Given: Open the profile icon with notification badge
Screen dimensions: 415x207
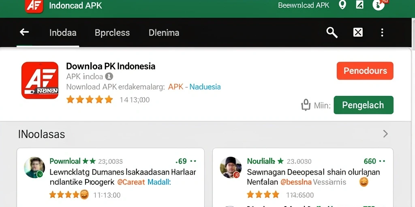Looking at the screenshot, I should point(379,5).
